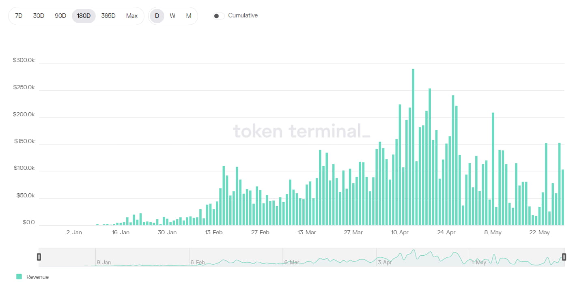Select the Max time range
575x291 pixels.
(x=132, y=16)
